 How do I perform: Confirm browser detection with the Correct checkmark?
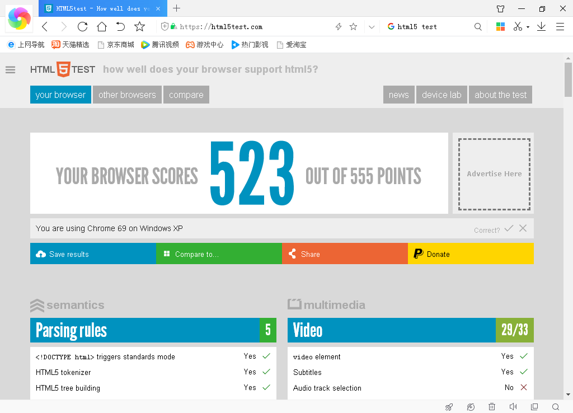[x=509, y=228]
